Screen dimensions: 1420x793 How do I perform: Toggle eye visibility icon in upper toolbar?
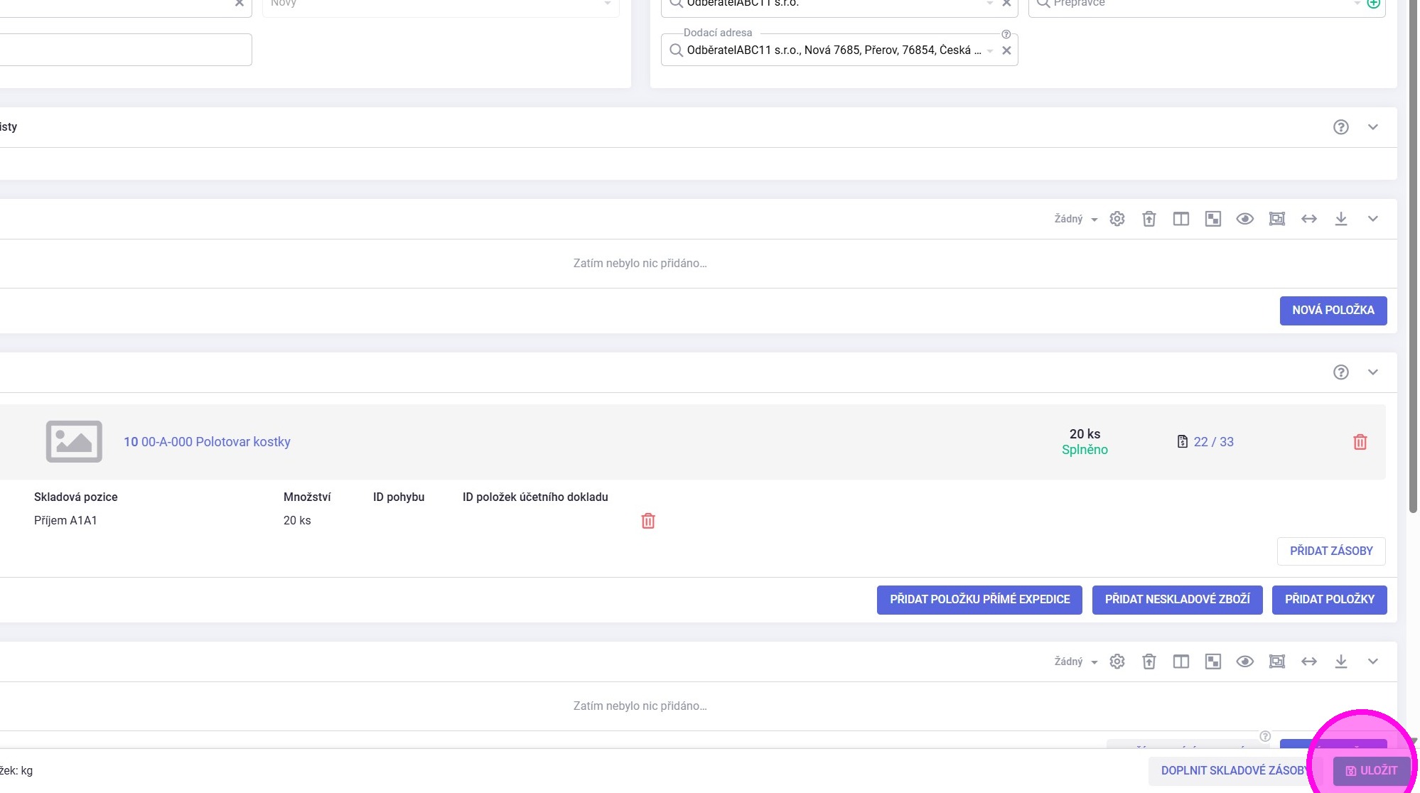tap(1245, 219)
